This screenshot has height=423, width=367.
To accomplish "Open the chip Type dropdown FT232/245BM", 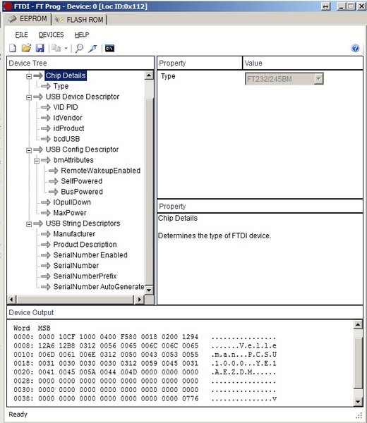I will 284,79.
